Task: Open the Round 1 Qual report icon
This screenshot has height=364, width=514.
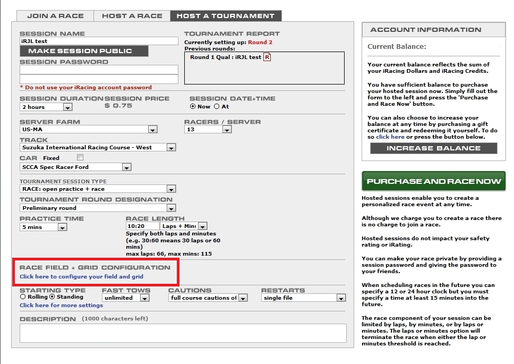Action: point(267,57)
